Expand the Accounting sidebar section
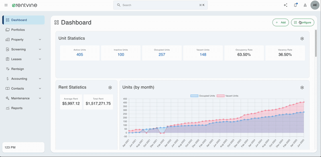The image size is (321, 157). point(23,79)
